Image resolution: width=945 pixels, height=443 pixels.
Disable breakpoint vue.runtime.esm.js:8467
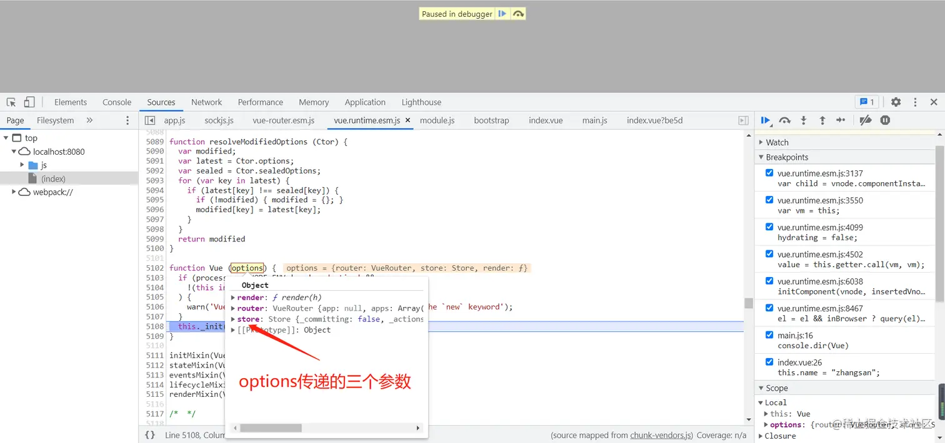769,308
